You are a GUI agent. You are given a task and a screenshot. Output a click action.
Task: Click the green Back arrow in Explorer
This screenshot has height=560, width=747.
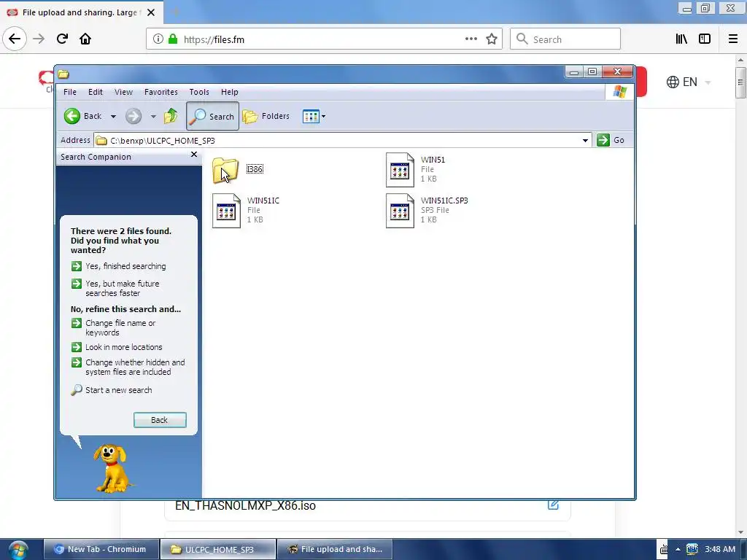[x=72, y=116]
